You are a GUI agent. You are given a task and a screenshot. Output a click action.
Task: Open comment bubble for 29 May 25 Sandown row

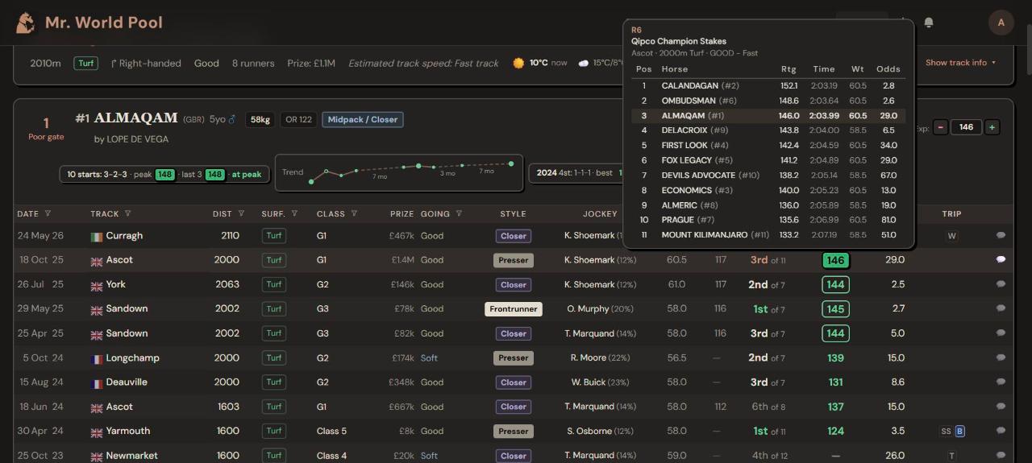pos(1001,309)
